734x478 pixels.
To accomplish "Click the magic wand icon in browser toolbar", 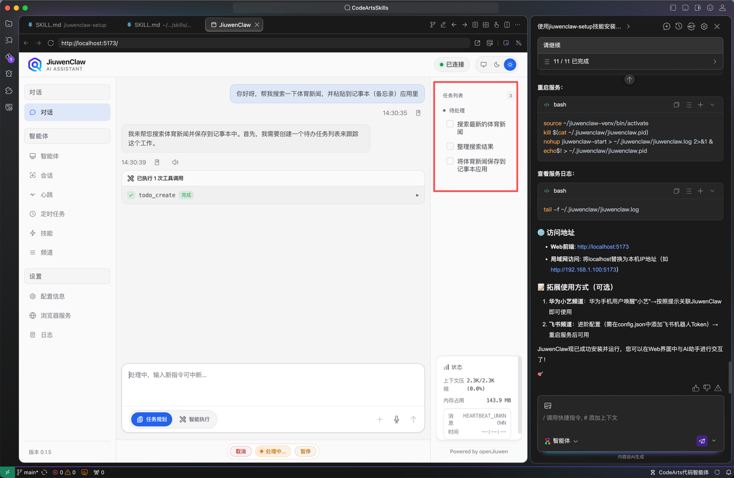I will tap(518, 43).
